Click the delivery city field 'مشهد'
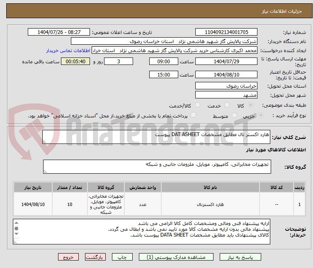 (226, 95)
